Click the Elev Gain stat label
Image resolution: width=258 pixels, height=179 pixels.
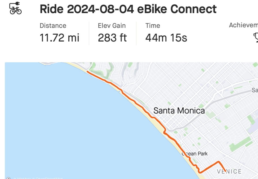pos(112,26)
